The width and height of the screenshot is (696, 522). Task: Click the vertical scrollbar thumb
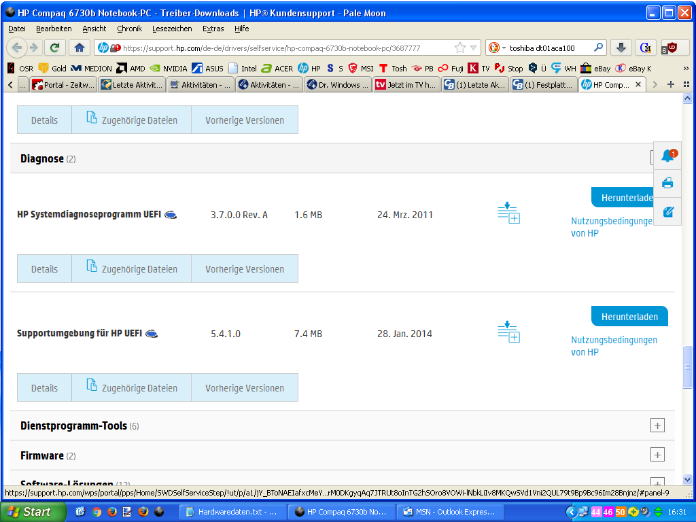click(x=687, y=367)
